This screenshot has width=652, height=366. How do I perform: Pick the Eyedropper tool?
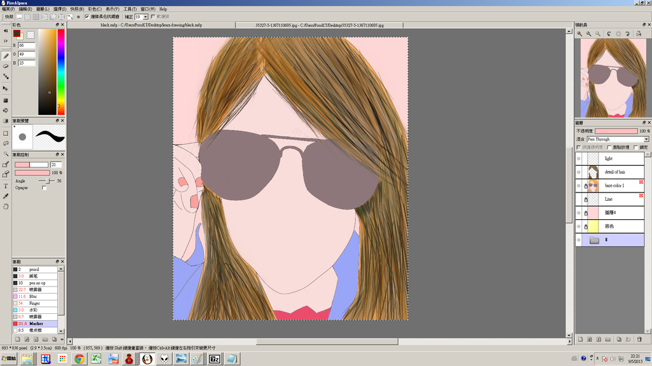pyautogui.click(x=6, y=196)
